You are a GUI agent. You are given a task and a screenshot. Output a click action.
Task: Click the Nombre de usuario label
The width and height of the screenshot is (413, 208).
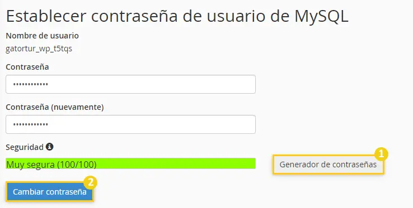tap(42, 36)
